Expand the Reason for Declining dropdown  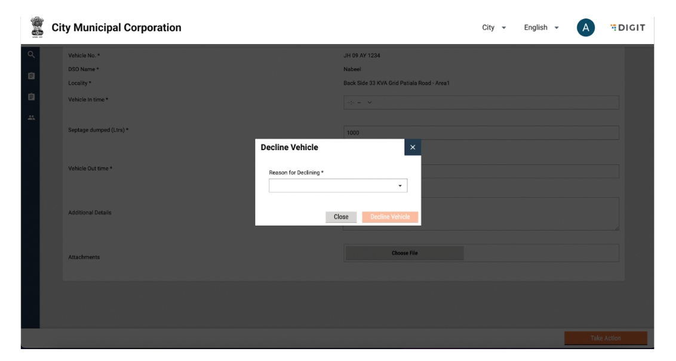click(x=338, y=186)
